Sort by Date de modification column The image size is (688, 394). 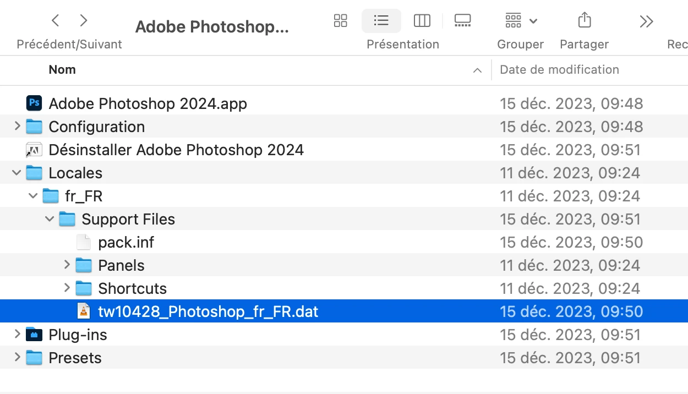(x=559, y=70)
